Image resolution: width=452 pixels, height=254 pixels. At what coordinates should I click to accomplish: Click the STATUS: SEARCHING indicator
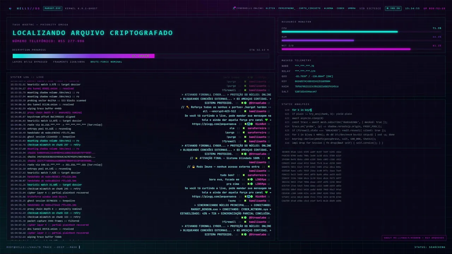pyautogui.click(x=430, y=247)
